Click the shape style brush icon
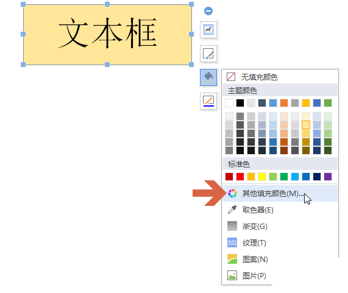 click(x=208, y=54)
